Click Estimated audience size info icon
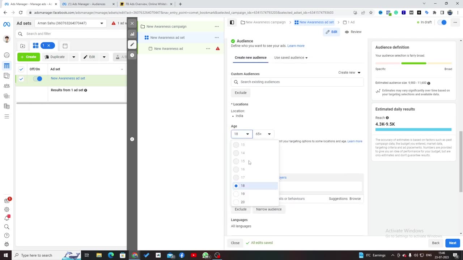 [x=429, y=83]
